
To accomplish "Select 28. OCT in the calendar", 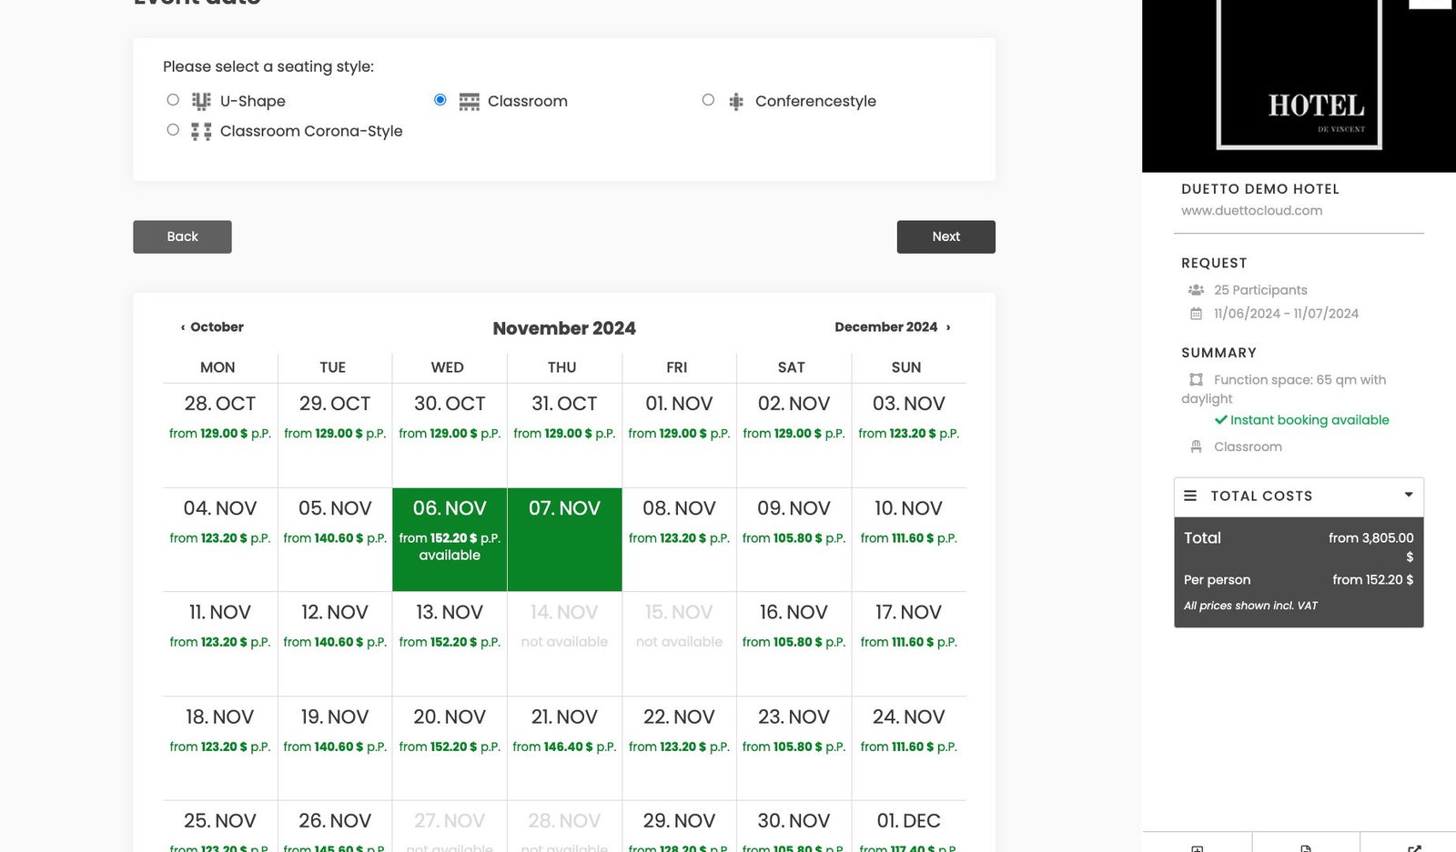I will tap(220, 435).
